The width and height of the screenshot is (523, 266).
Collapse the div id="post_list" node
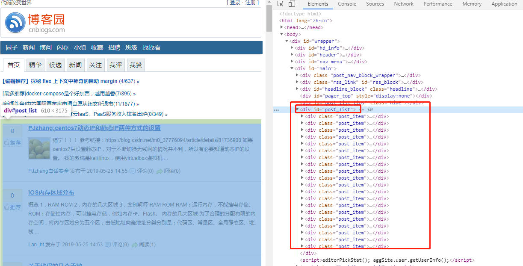(x=297, y=109)
